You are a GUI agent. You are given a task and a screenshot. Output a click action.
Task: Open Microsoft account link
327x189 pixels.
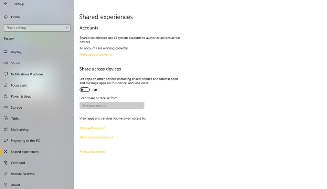92,128
